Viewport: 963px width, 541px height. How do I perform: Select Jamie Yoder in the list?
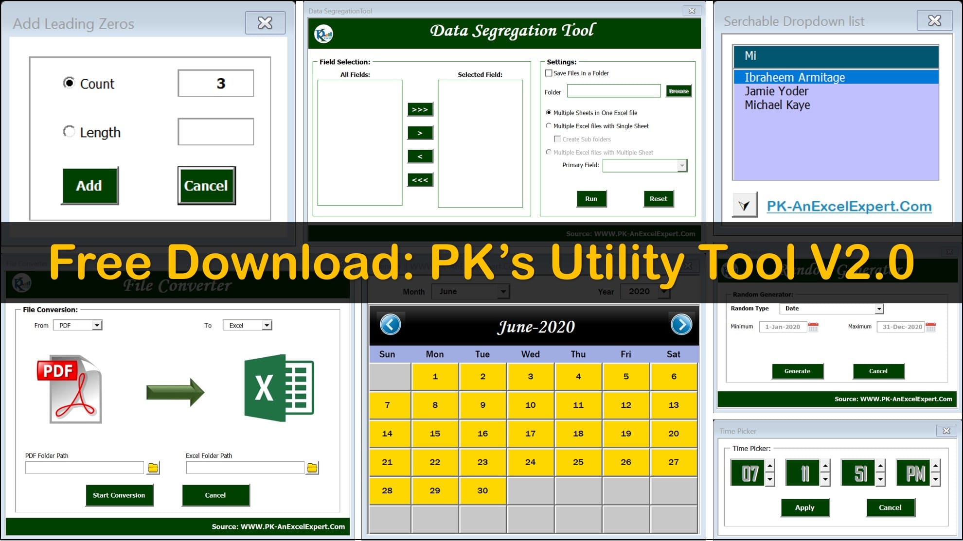coord(836,91)
